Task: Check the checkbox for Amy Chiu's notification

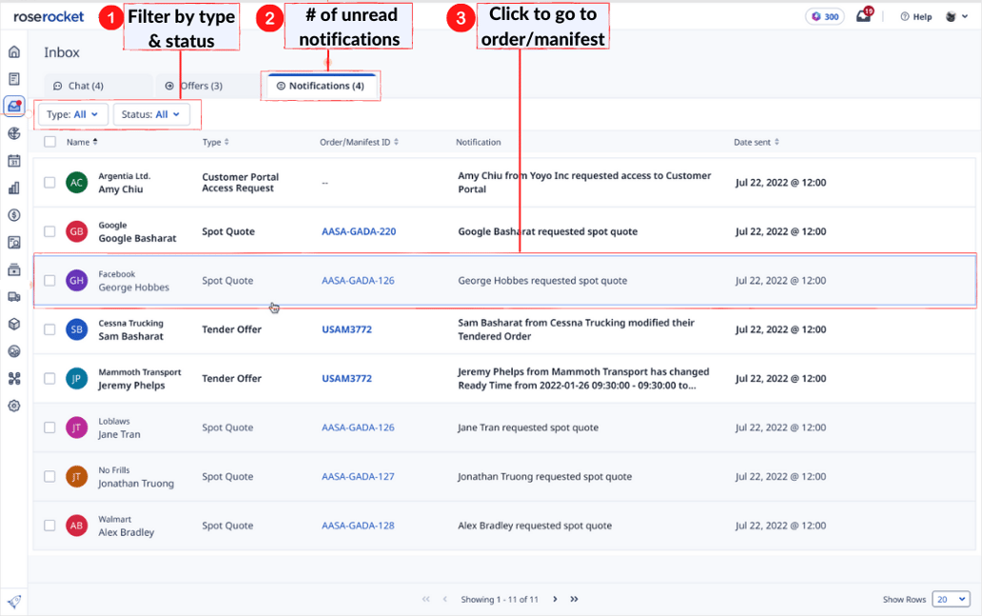Action: point(49,182)
